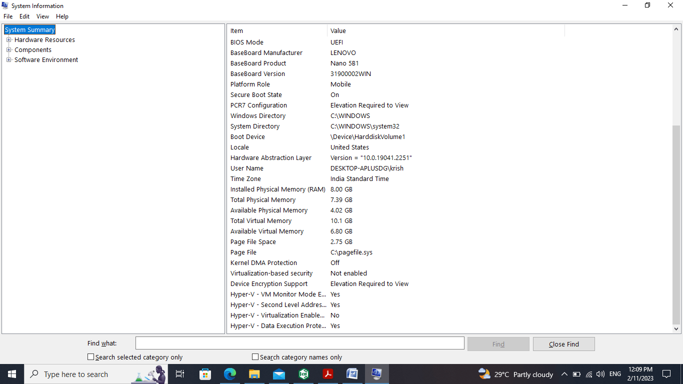The image size is (683, 384).
Task: Select the Hardware Resources tree label
Action: (x=44, y=40)
